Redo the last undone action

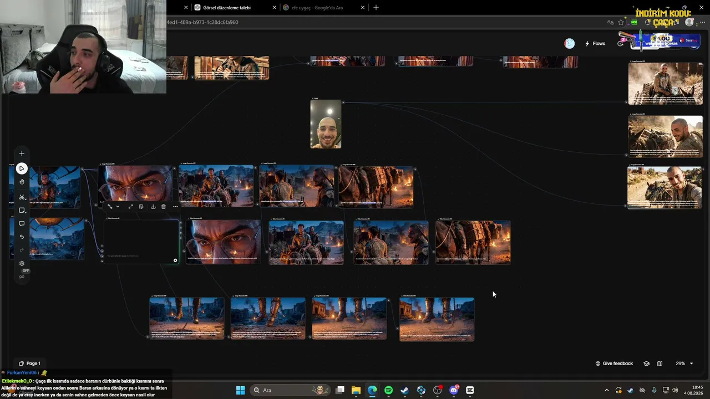pos(22,250)
